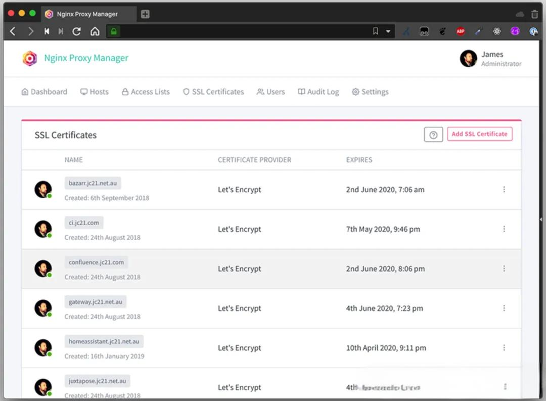Switch to the Access Lists section
Viewport: 546px width, 401px height.
tap(146, 92)
